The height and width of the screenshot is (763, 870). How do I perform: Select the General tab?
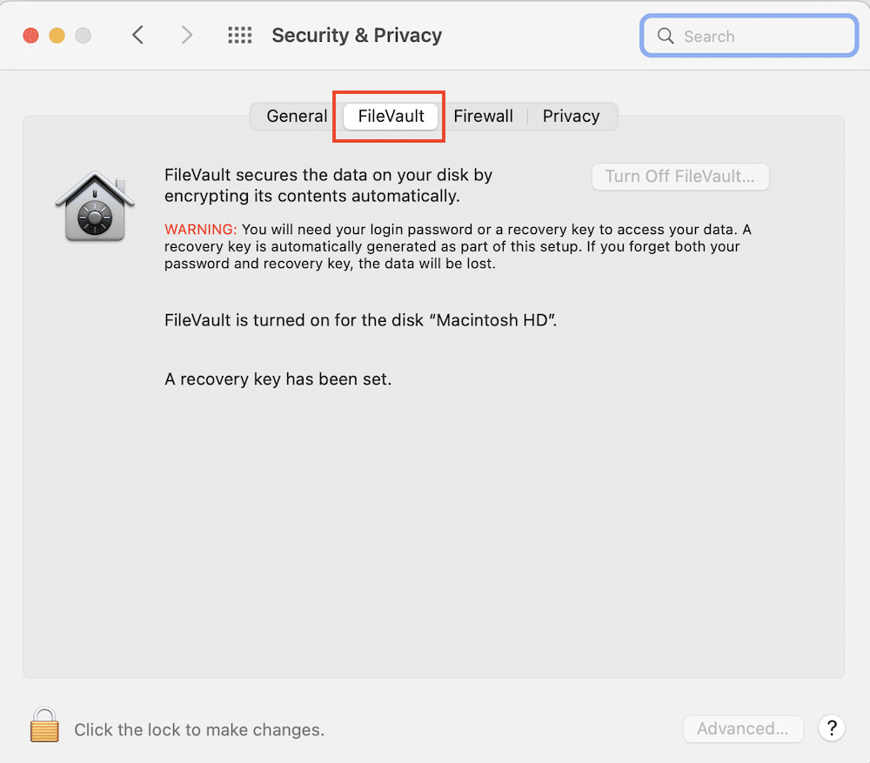[x=297, y=115]
